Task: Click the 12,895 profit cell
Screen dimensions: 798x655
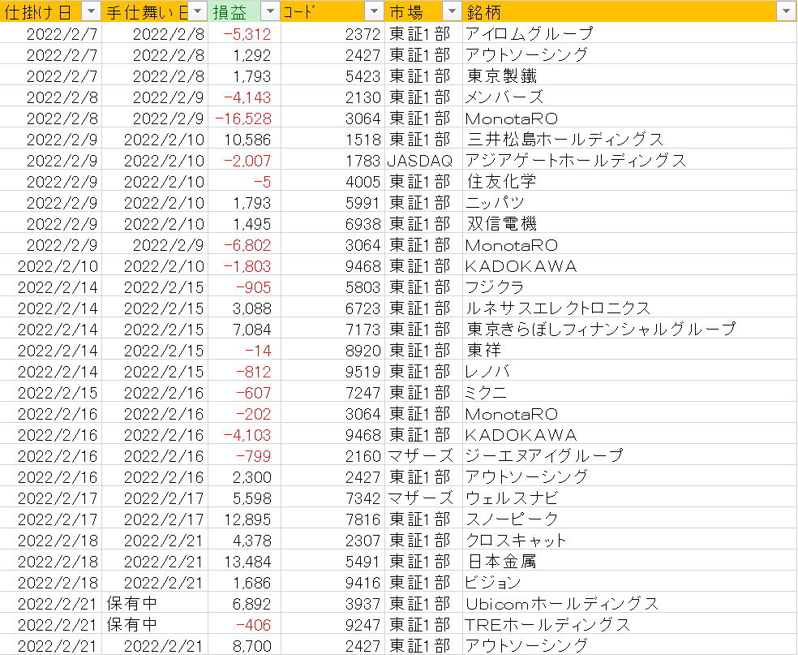Action: (244, 519)
